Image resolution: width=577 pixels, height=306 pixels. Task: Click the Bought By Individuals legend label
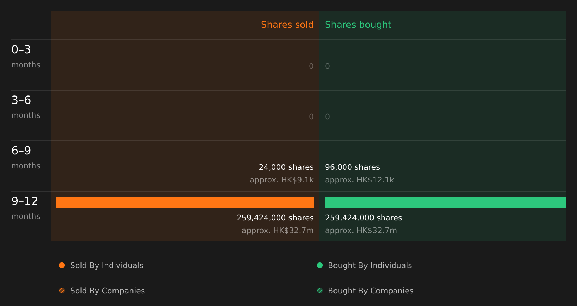click(x=370, y=266)
